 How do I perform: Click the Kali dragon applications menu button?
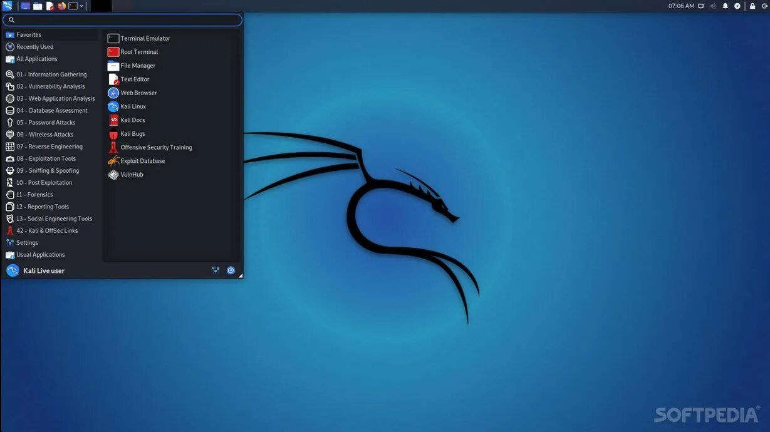point(8,6)
